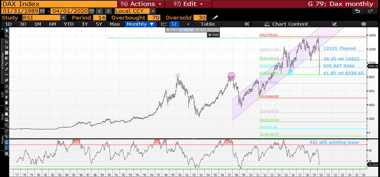This screenshot has height=177, width=380.
Task: Reset the chart view
Action: click(x=214, y=35)
